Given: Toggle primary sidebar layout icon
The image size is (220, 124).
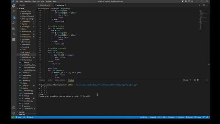Looking at the screenshot, I should (x=183, y=1).
